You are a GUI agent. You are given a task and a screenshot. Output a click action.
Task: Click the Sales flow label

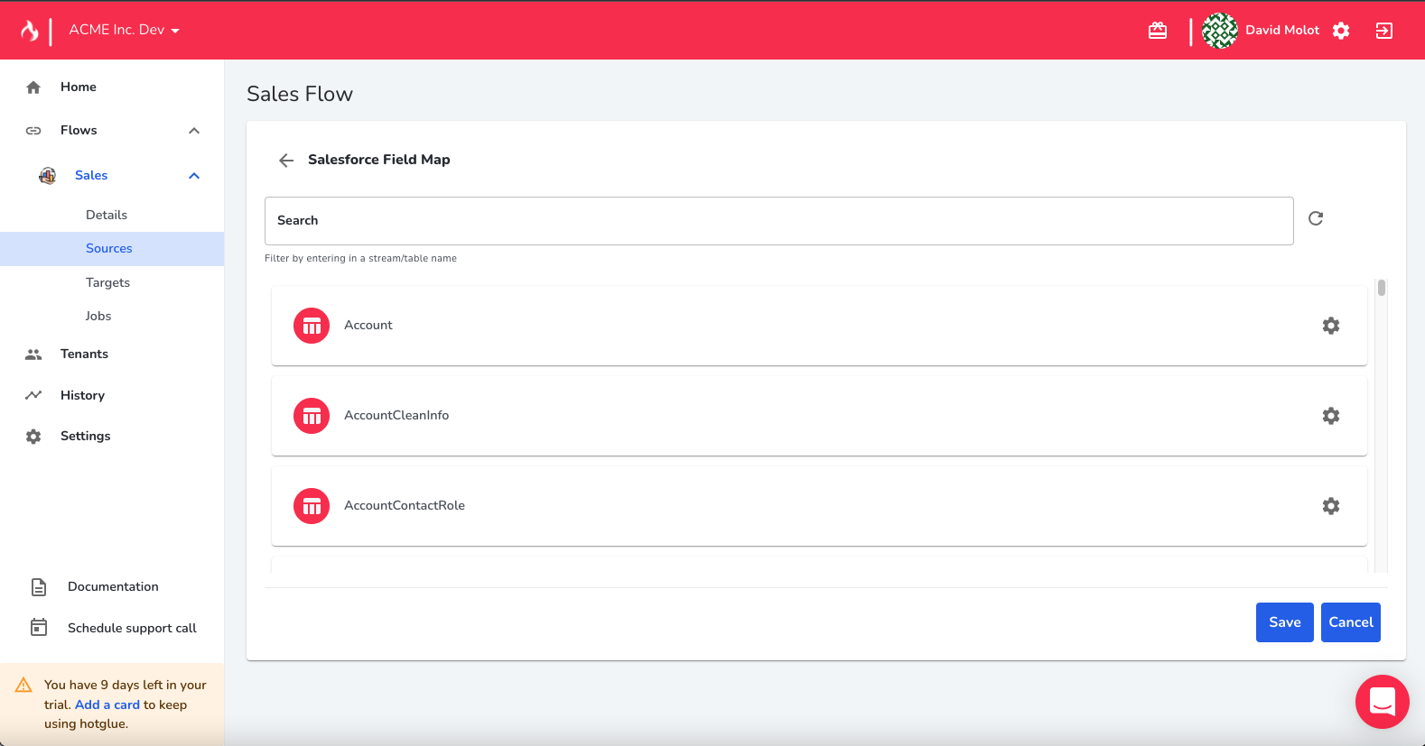[x=91, y=176]
